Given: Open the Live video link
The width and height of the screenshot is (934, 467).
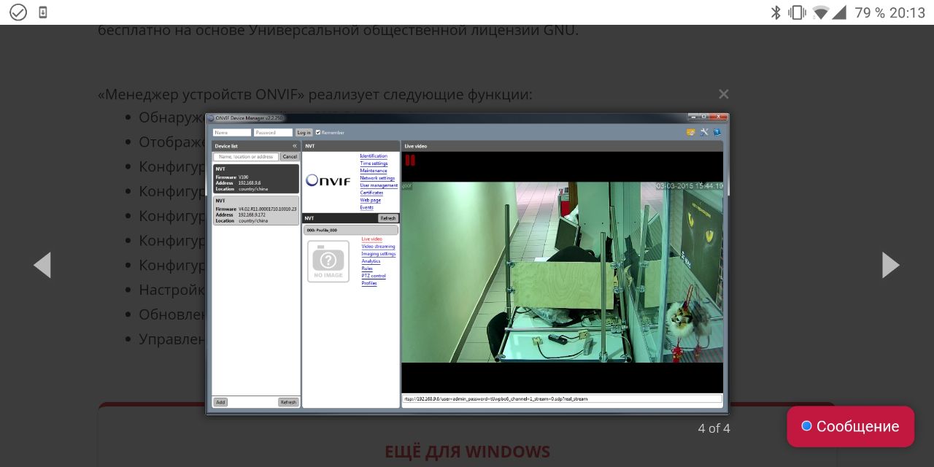Looking at the screenshot, I should coord(371,239).
